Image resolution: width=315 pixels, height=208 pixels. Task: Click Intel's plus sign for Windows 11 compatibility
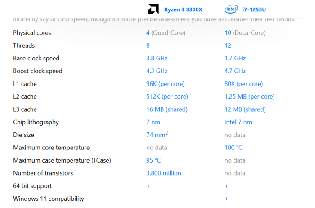(226, 199)
